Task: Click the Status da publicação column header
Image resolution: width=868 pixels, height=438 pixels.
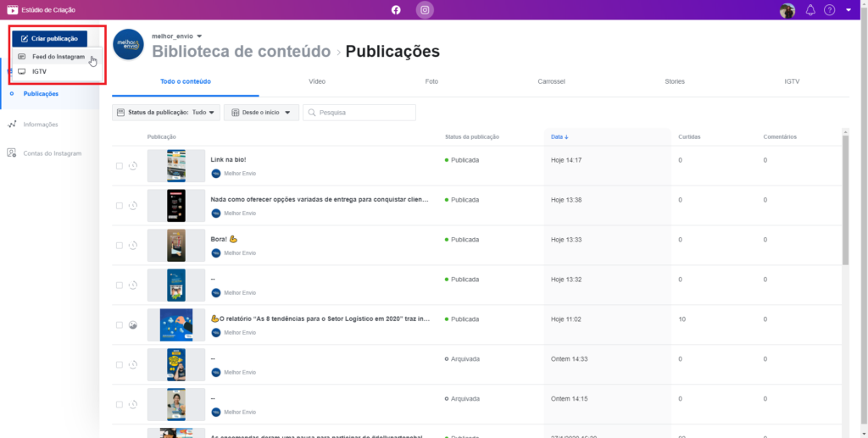Action: [472, 136]
